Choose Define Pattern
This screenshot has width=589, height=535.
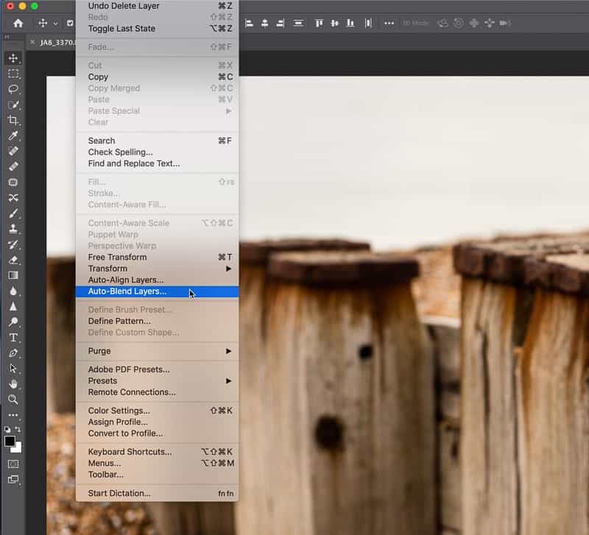point(157,321)
